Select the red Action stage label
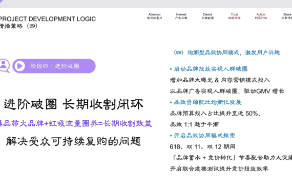 click(261, 16)
